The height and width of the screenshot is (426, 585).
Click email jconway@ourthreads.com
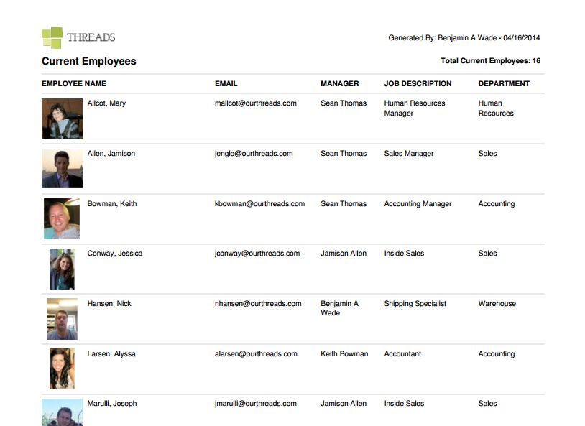click(257, 254)
